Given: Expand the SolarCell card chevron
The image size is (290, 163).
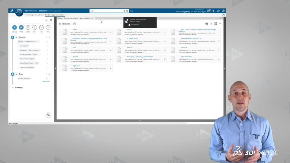Looking at the screenshot, I should pyautogui.click(x=219, y=50).
